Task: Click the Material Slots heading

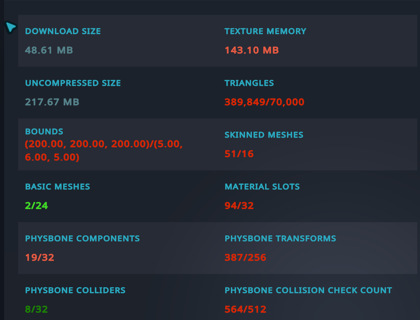Action: click(x=262, y=187)
